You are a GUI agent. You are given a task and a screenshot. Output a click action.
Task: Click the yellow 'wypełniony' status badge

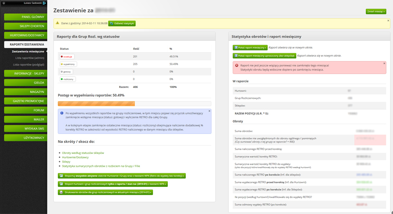click(x=68, y=64)
